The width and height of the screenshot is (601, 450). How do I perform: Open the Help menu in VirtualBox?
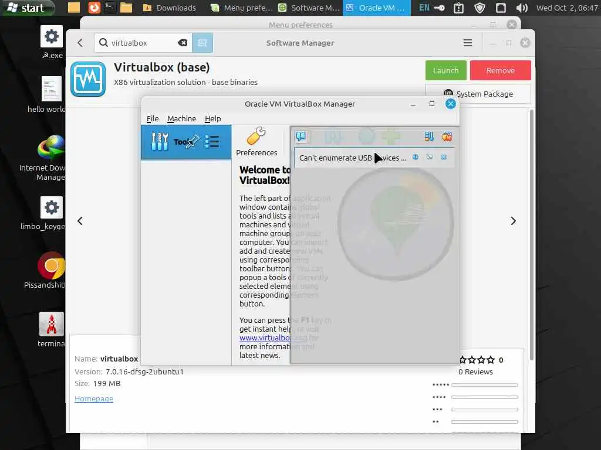click(212, 118)
